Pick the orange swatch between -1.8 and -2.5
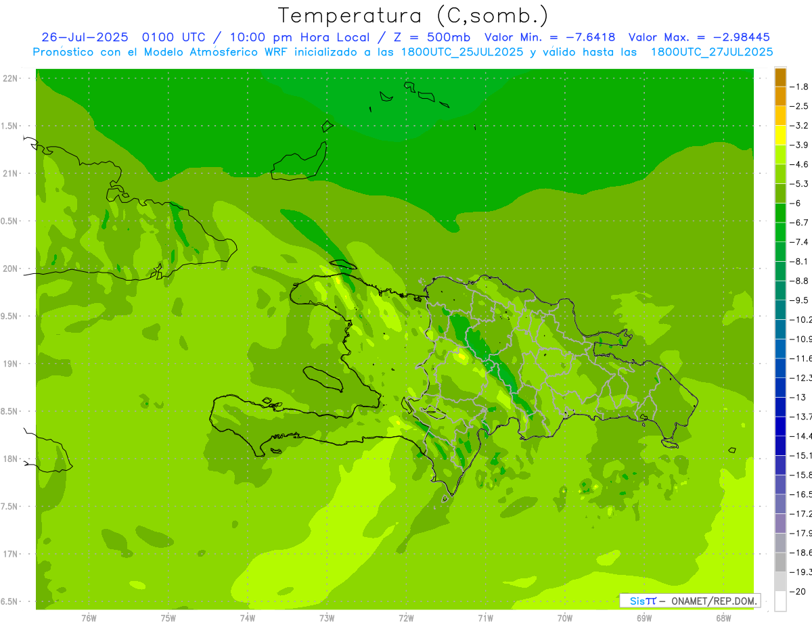Image resolution: width=812 pixels, height=627 pixels. (x=780, y=96)
